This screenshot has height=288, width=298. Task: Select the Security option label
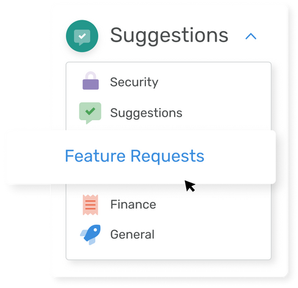[134, 82]
